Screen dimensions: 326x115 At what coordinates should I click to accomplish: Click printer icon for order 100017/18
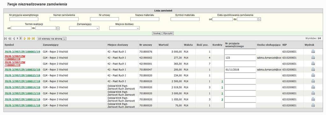[313, 81]
